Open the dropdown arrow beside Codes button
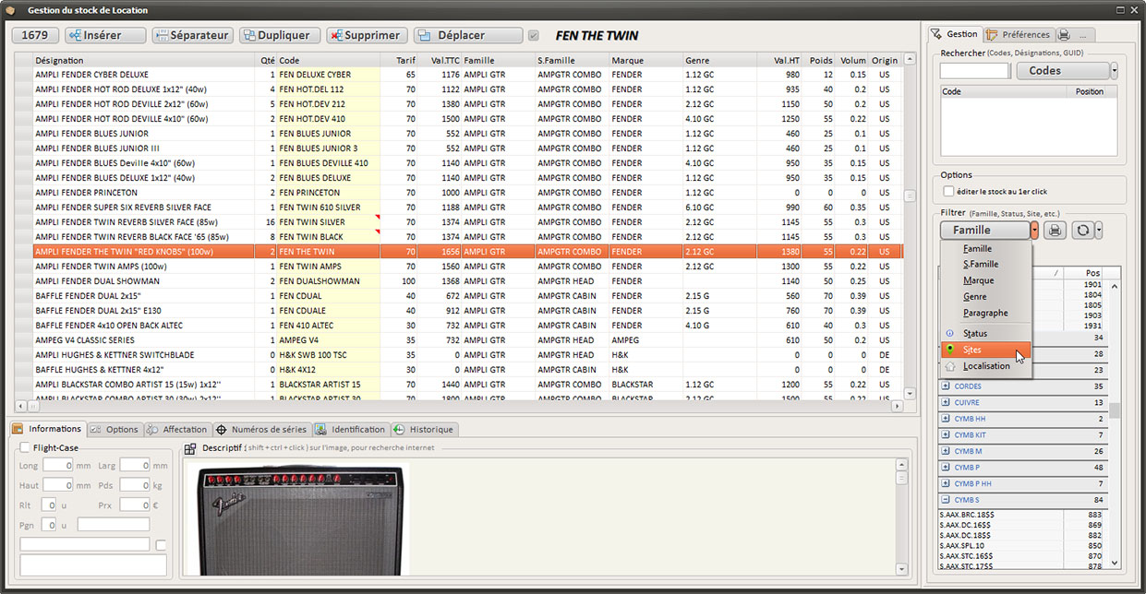This screenshot has height=594, width=1146. tap(1114, 70)
